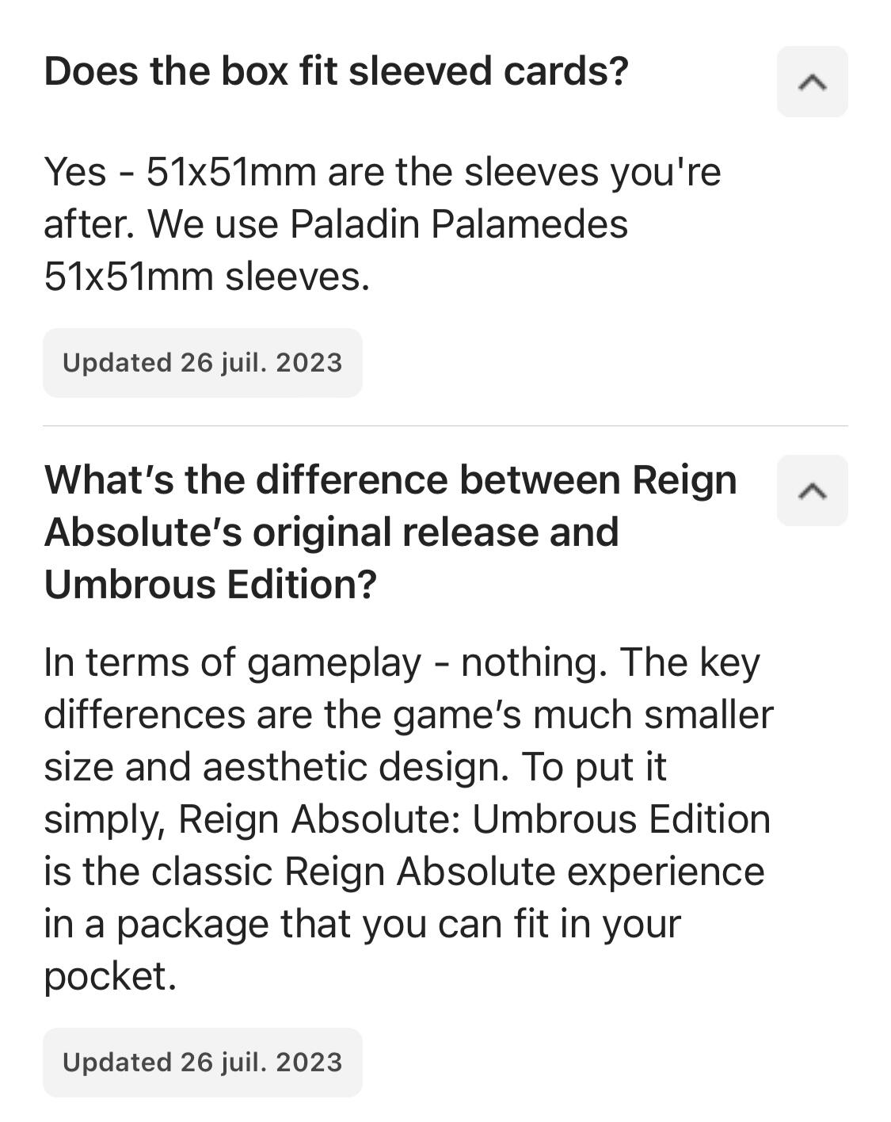The width and height of the screenshot is (891, 1122).
Task: Click the 'Reign Absolute: Umbrous Edition' phrase
Action: (x=474, y=819)
